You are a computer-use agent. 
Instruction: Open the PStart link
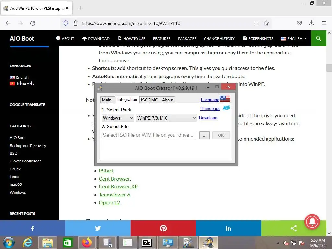point(106,171)
